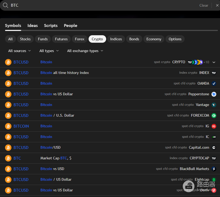
Task: Clear the search query
Action: point(204,6)
